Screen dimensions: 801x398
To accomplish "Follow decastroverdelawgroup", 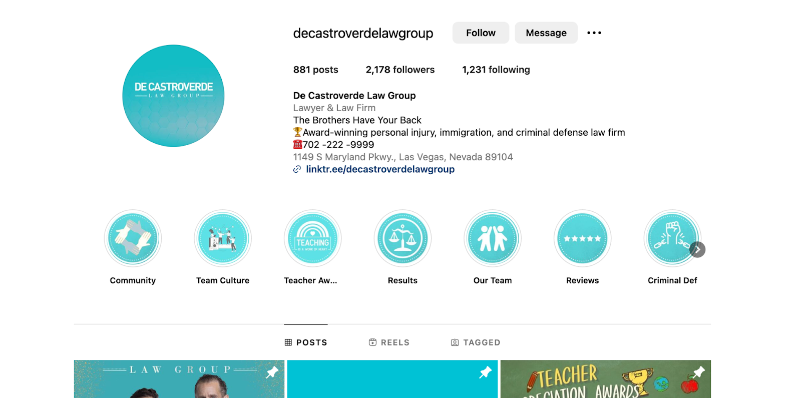I will click(x=481, y=33).
